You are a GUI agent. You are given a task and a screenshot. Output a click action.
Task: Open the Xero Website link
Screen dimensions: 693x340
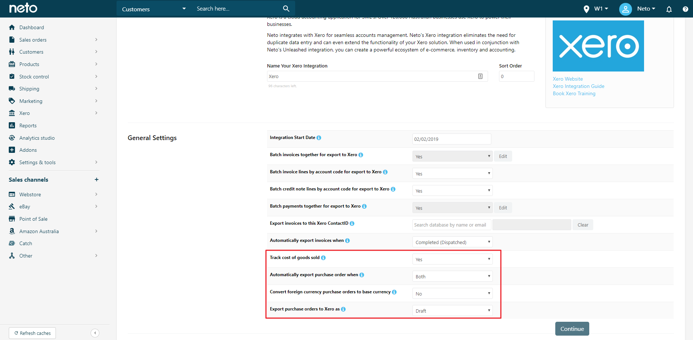(x=568, y=79)
